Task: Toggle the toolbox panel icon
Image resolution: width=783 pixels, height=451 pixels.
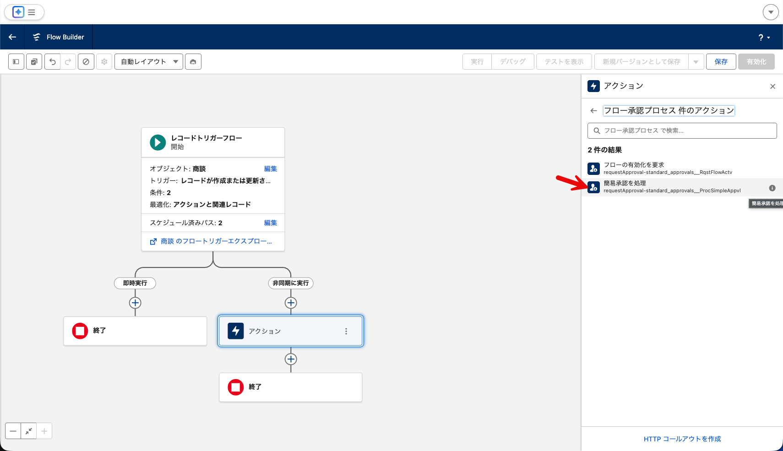Action: tap(16, 61)
